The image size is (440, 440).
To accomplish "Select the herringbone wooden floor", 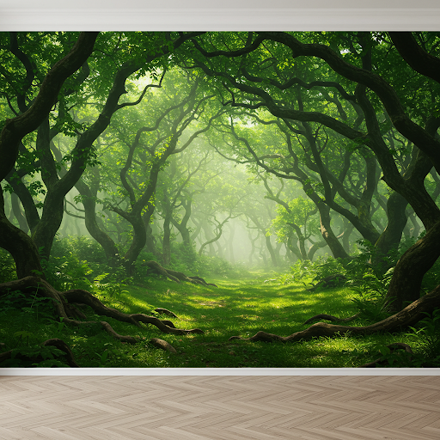I will [220, 408].
